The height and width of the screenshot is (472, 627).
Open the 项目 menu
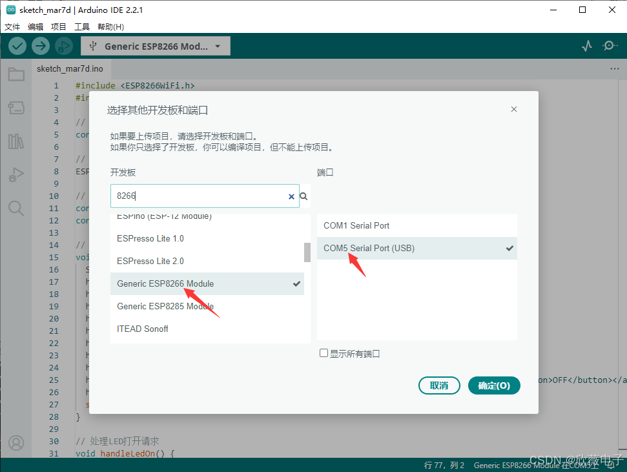point(59,27)
